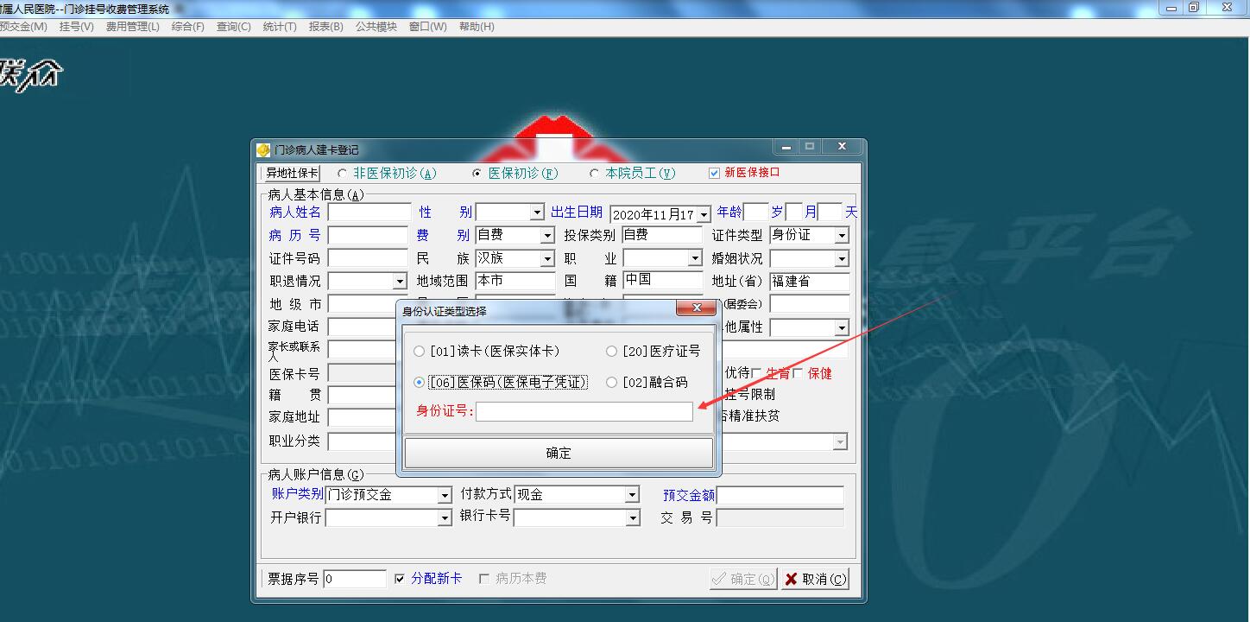Click the 地址(省) field showing 福建省
This screenshot has width=1250, height=622.
tap(810, 281)
